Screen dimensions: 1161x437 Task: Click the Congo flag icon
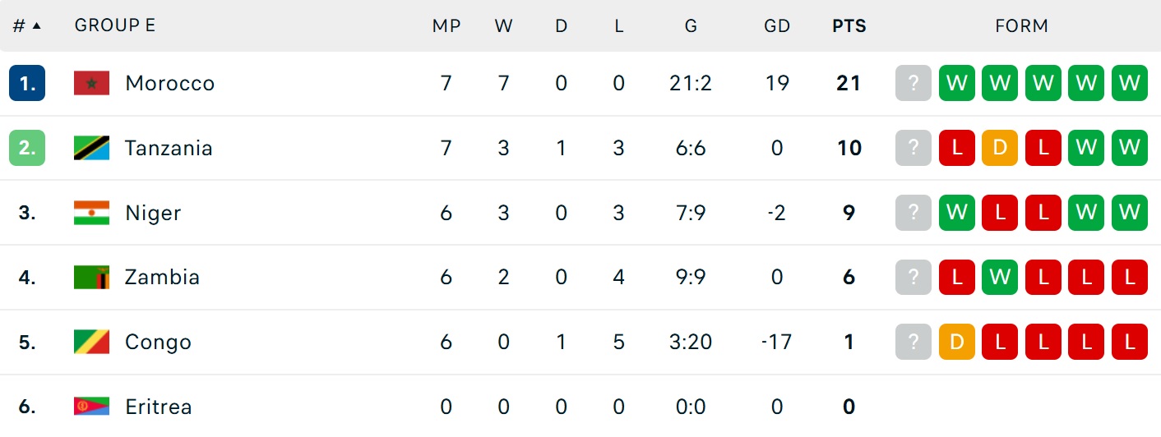pos(91,342)
